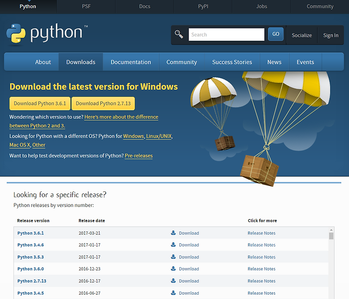Open Release Notes for Python 3.4.6
This screenshot has width=349, height=299.
262,245
